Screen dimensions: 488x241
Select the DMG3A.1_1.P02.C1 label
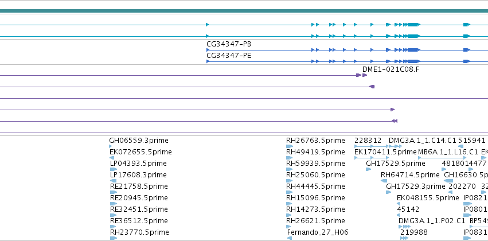tap(432, 221)
